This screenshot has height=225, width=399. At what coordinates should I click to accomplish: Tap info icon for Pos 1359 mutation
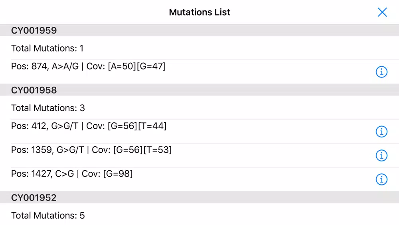381,155
